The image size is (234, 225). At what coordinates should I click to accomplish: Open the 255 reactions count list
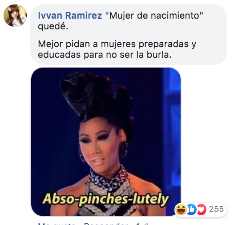point(216,209)
